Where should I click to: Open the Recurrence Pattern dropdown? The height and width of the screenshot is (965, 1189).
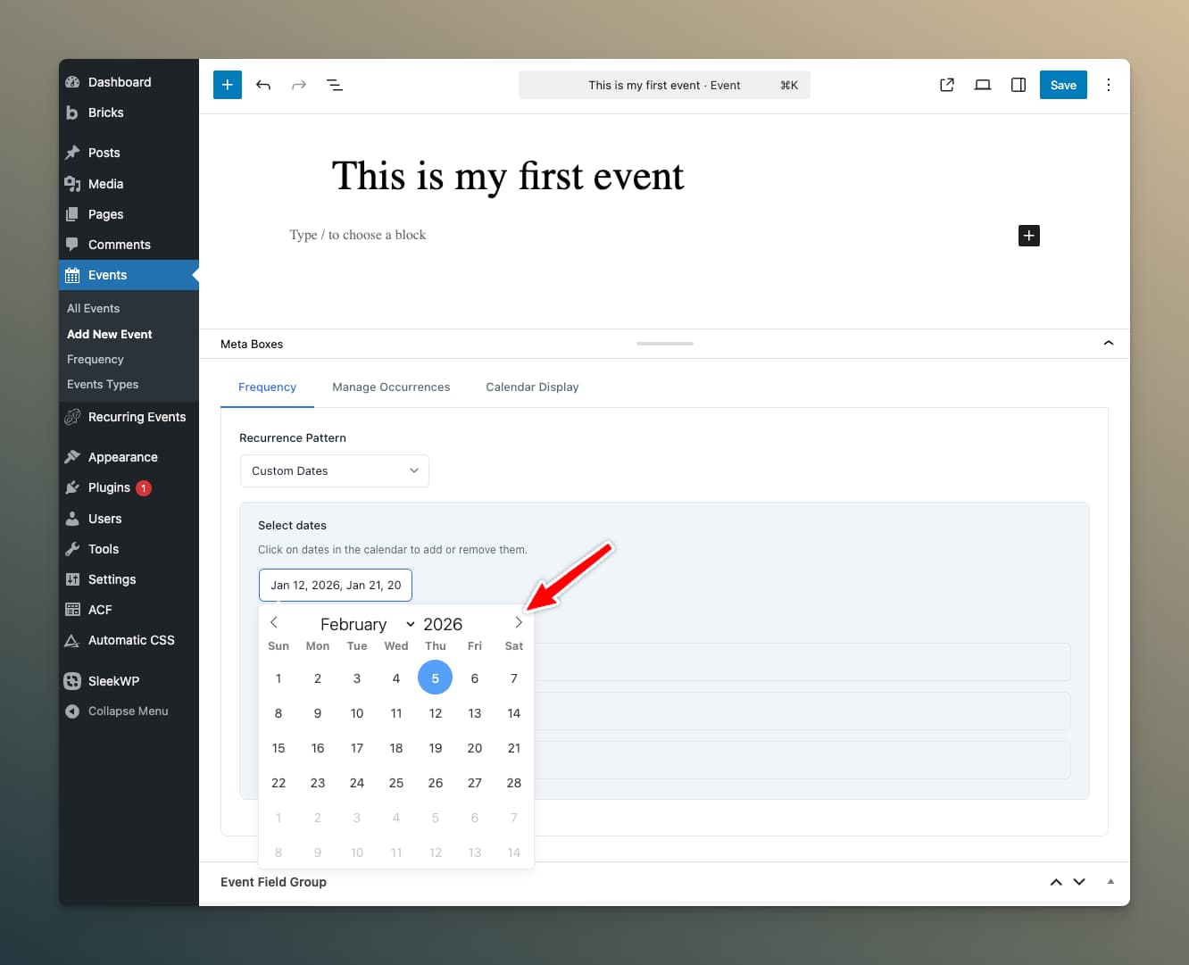click(335, 470)
